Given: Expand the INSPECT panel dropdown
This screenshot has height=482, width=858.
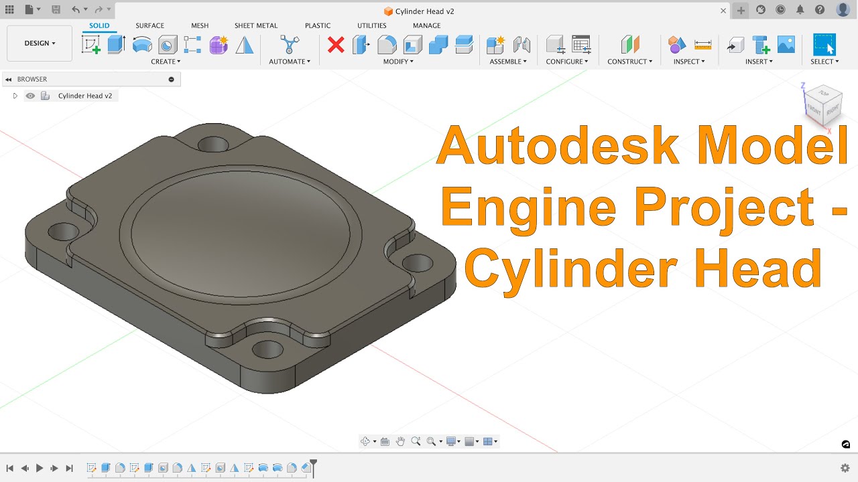Looking at the screenshot, I should pos(690,62).
